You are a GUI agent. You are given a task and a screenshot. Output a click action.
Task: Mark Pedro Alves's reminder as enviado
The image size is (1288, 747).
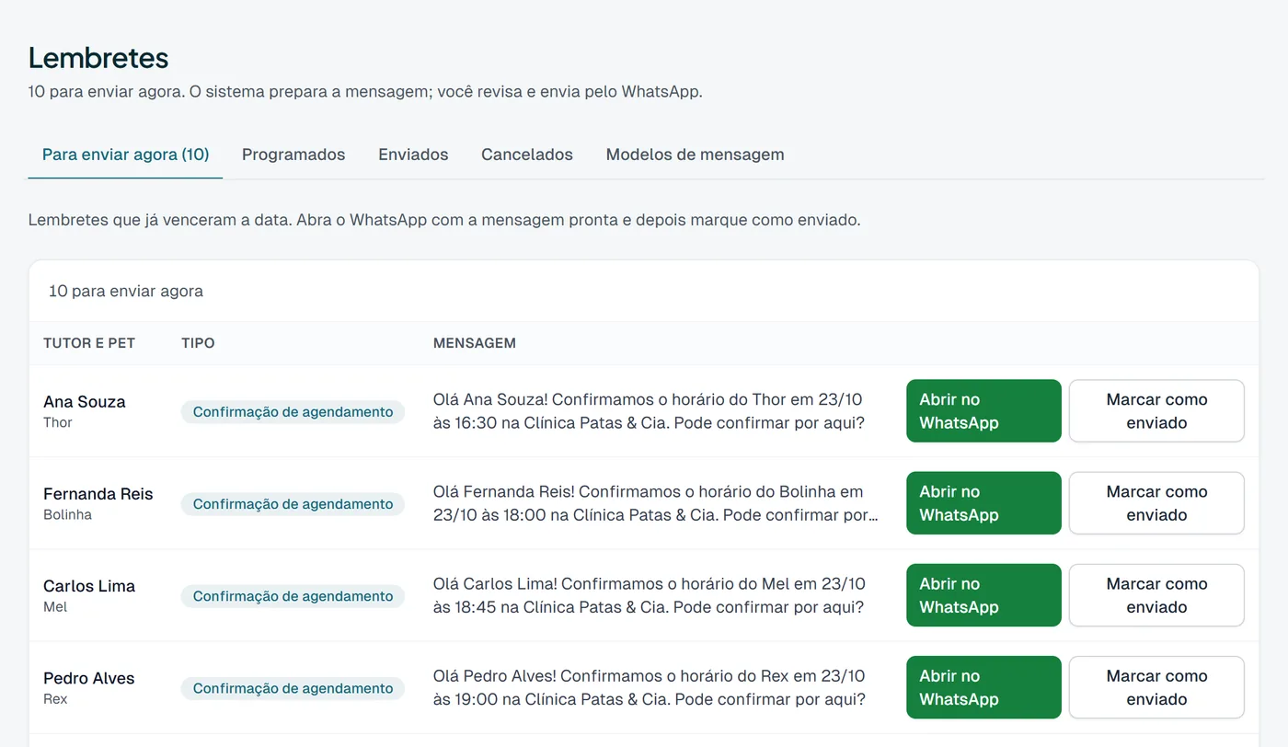coord(1156,687)
